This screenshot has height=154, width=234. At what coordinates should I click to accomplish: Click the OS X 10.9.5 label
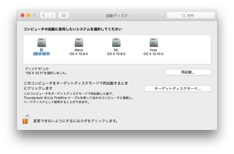tap(79, 54)
